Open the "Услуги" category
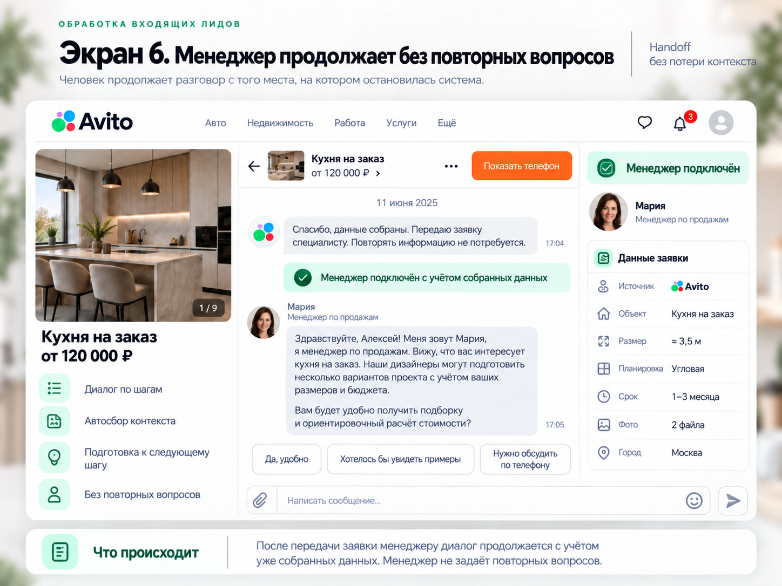782x586 pixels. pyautogui.click(x=401, y=123)
